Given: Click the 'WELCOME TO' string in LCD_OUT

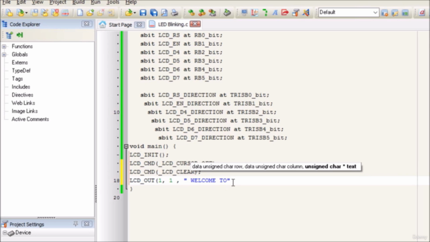Looking at the screenshot, I should tap(207, 181).
